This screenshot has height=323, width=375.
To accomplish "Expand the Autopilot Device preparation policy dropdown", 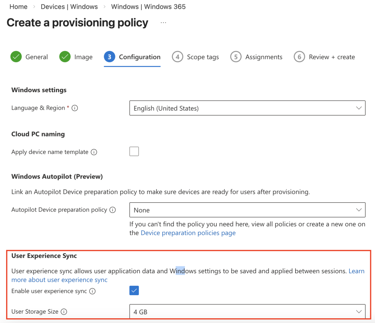I will point(247,210).
